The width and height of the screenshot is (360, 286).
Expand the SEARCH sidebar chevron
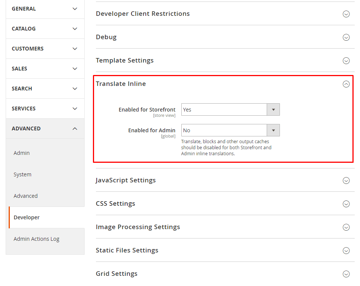click(75, 89)
